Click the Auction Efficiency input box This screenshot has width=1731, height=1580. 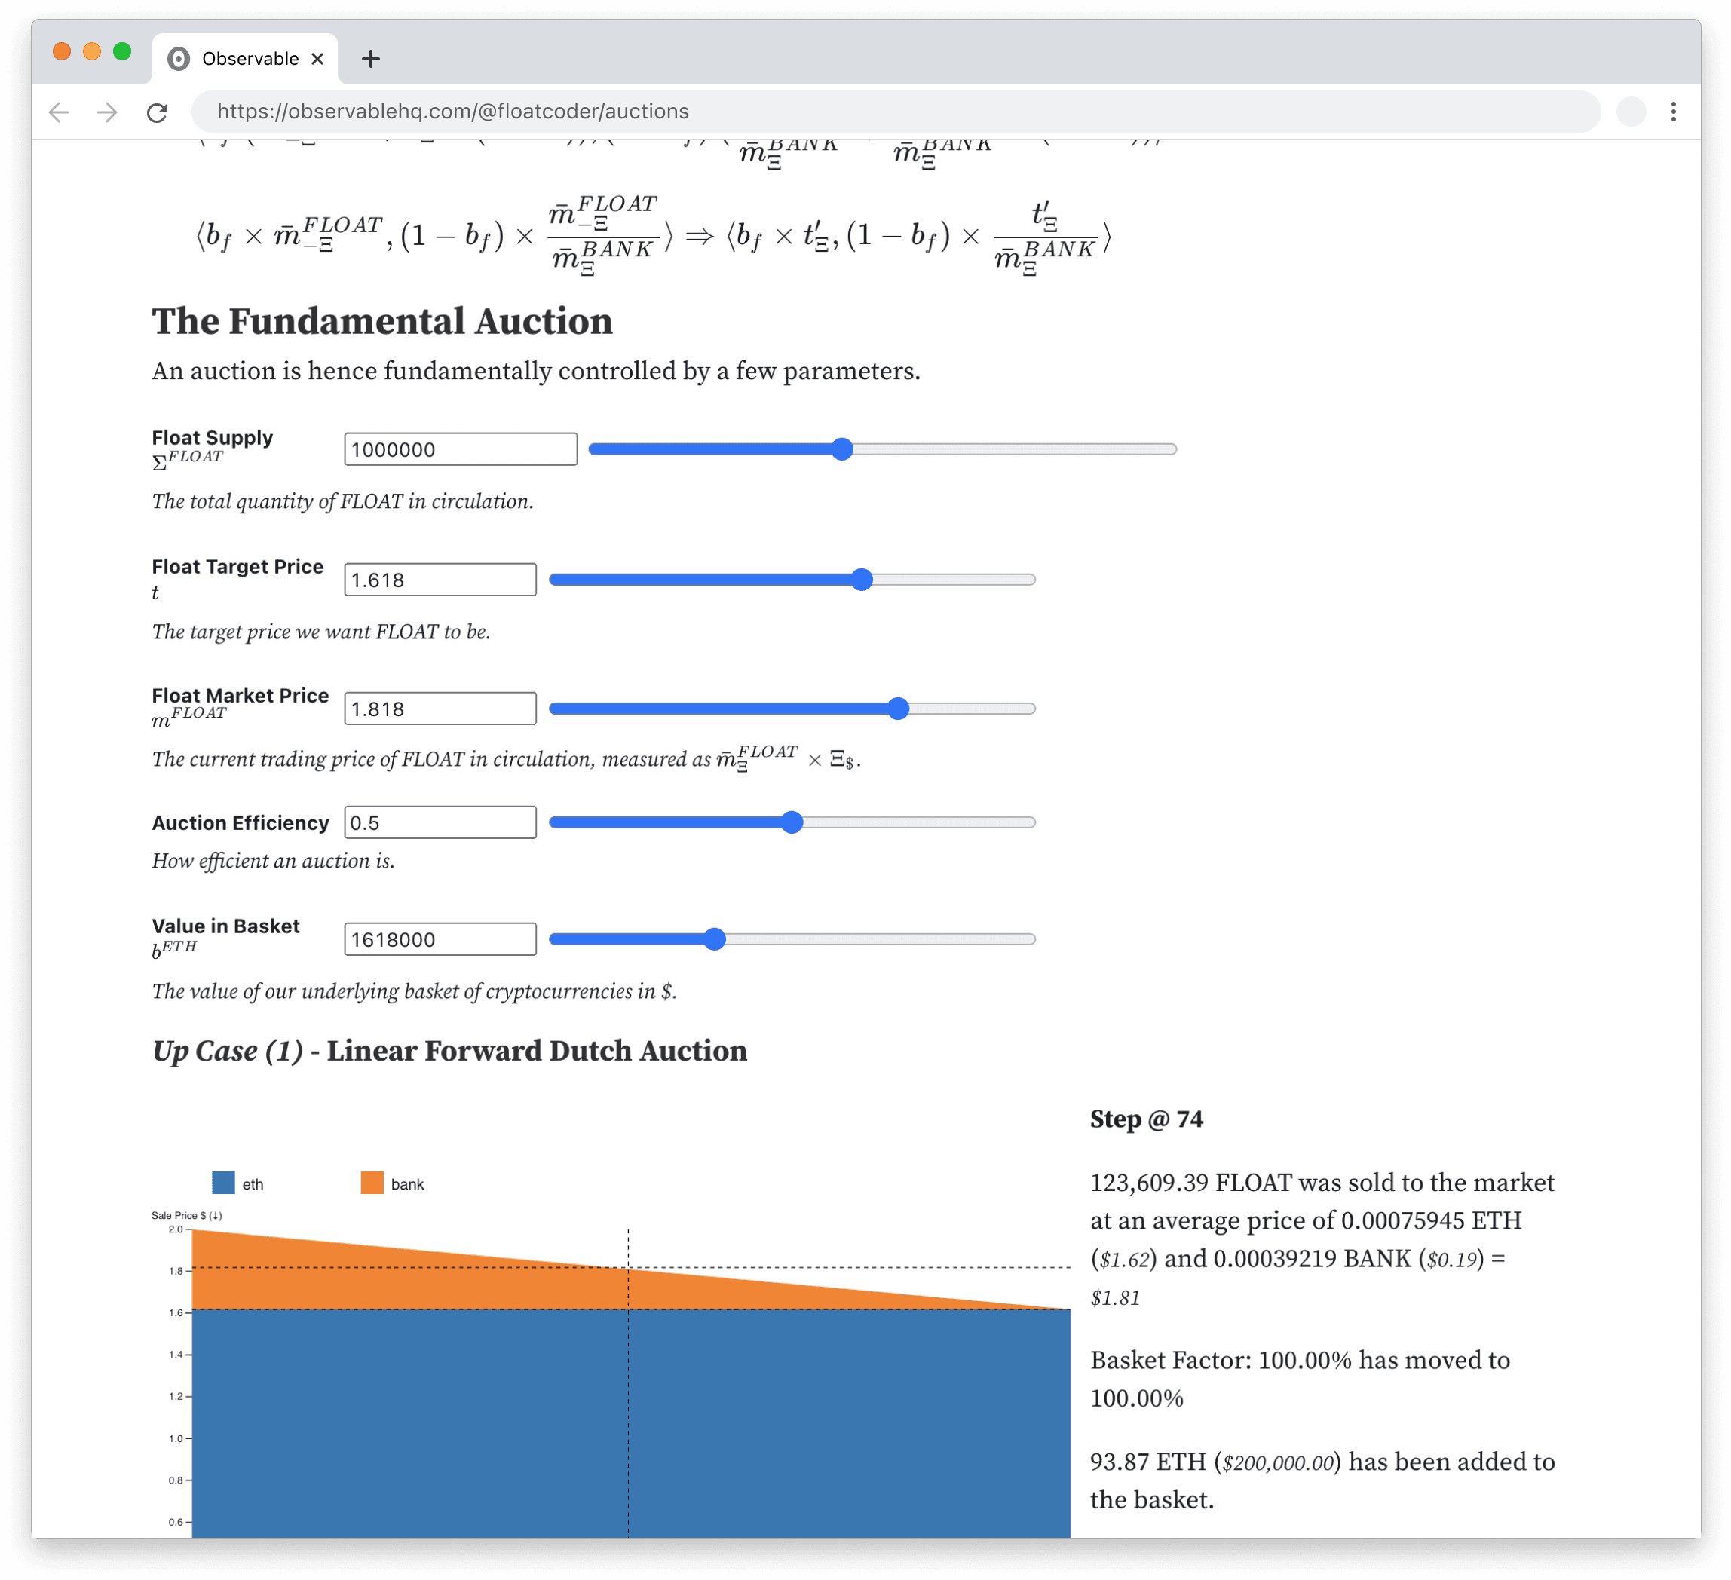click(440, 822)
